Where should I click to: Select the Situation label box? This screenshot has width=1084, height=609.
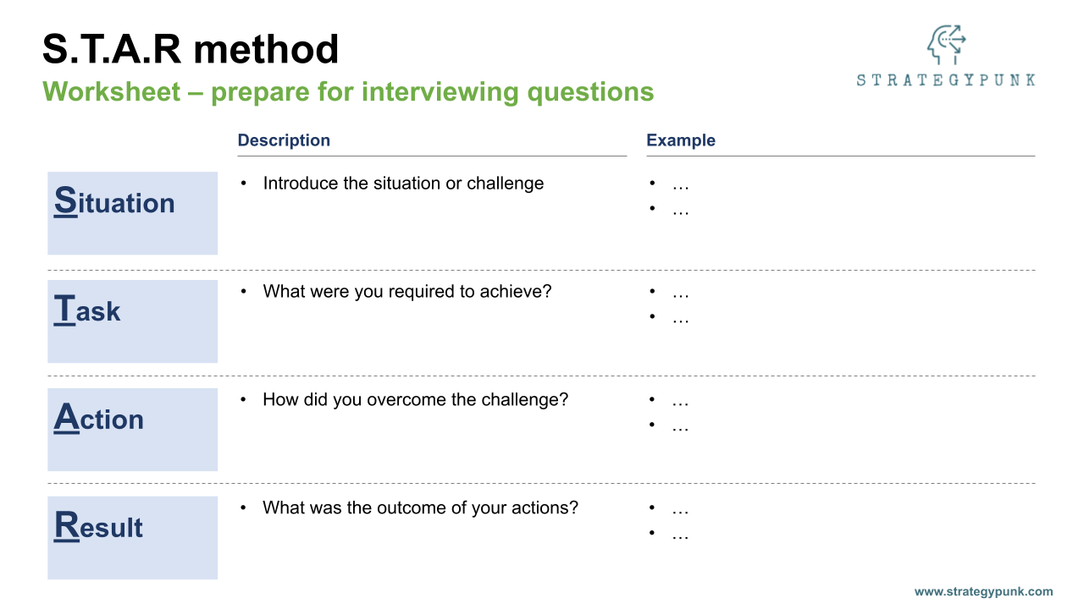132,213
